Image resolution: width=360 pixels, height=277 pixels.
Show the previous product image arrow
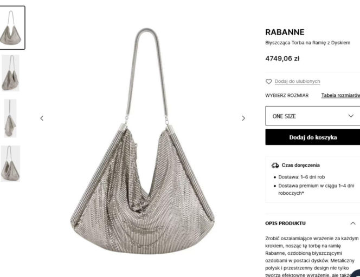click(x=42, y=118)
